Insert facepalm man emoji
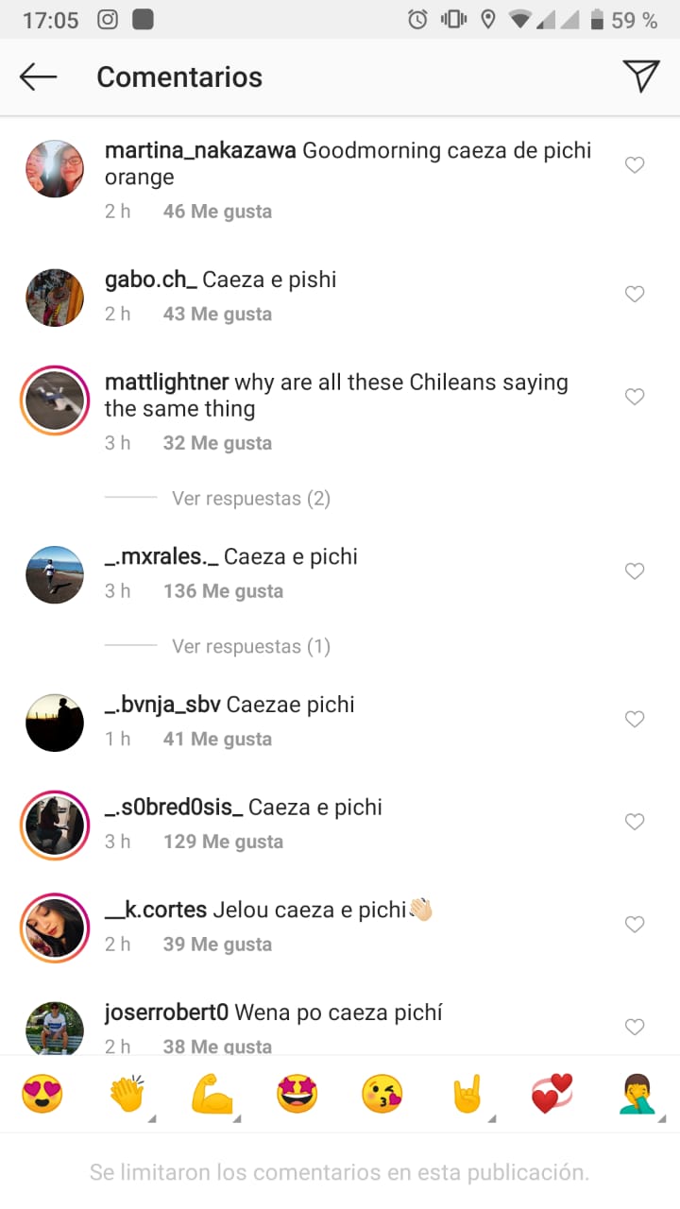This screenshot has width=680, height=1209. pos(637,1094)
